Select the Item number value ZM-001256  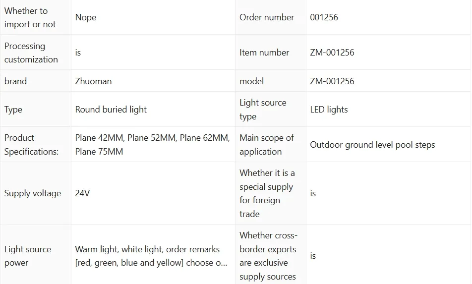332,53
